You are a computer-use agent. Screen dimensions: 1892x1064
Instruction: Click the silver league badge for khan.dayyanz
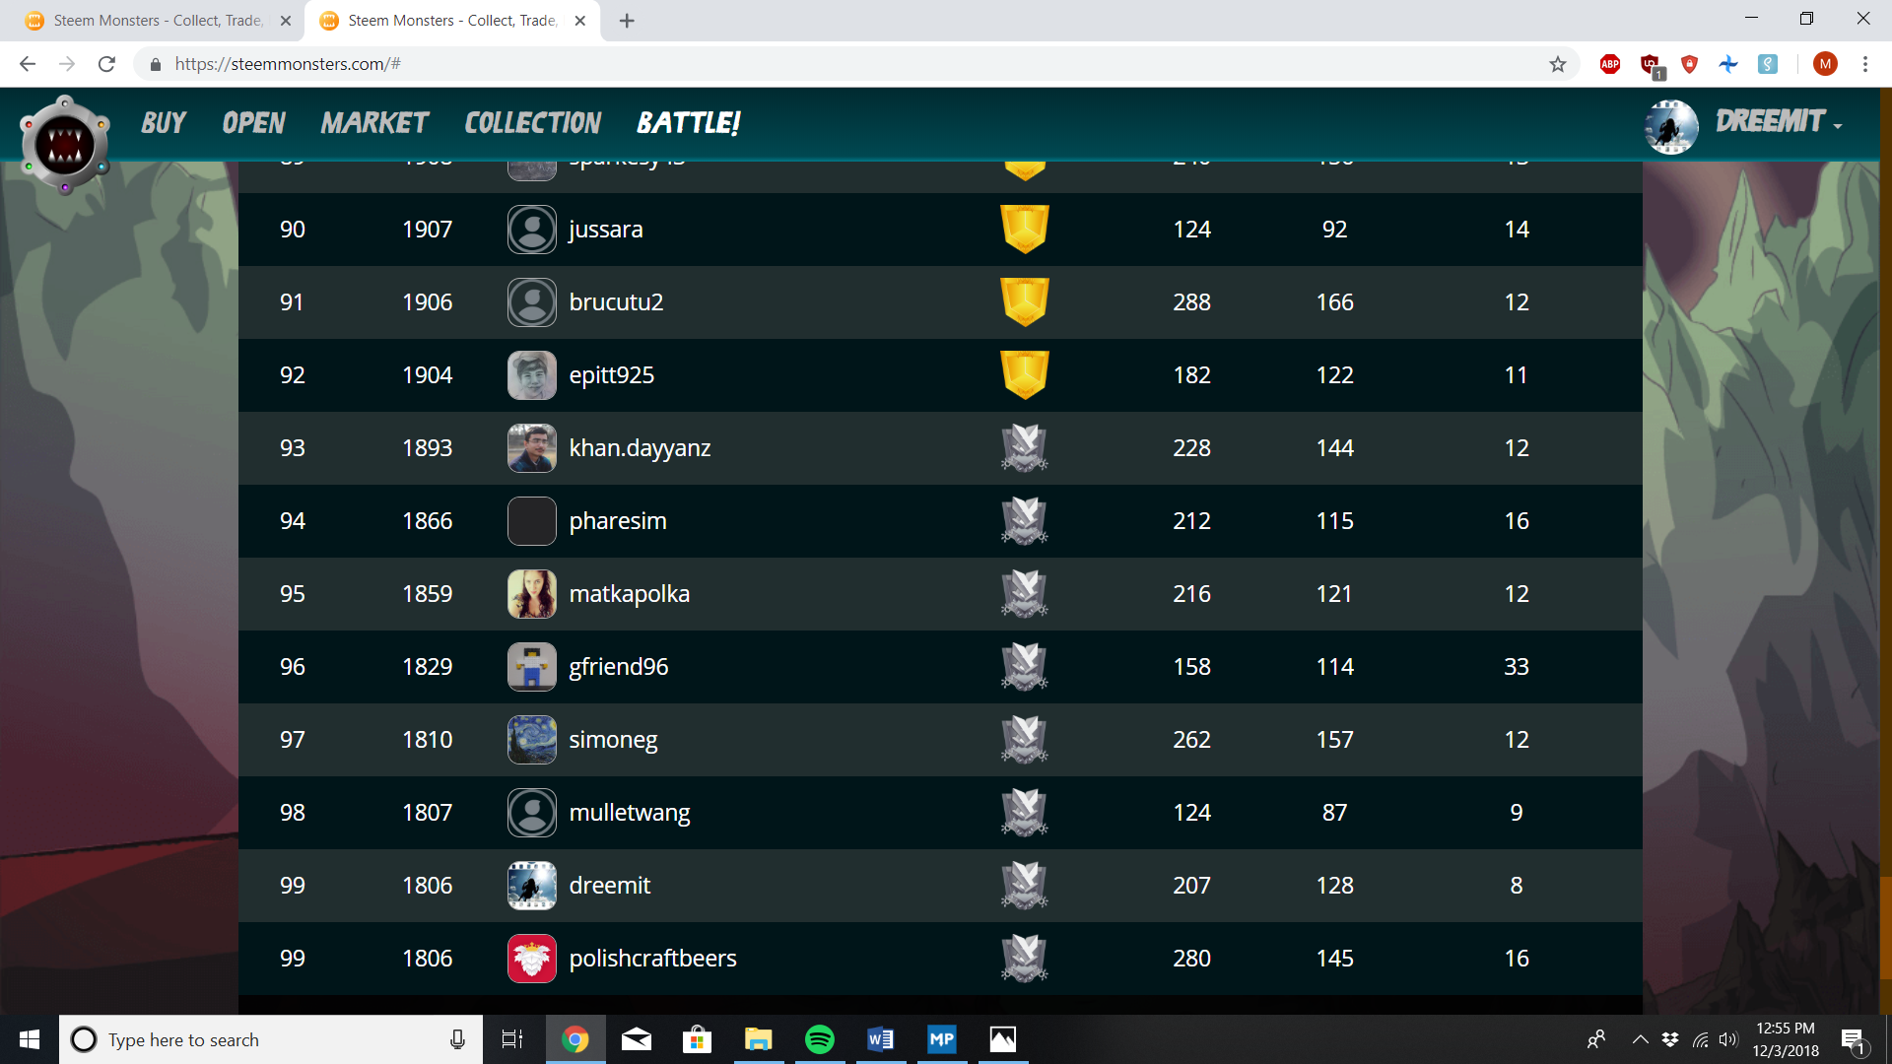point(1025,448)
